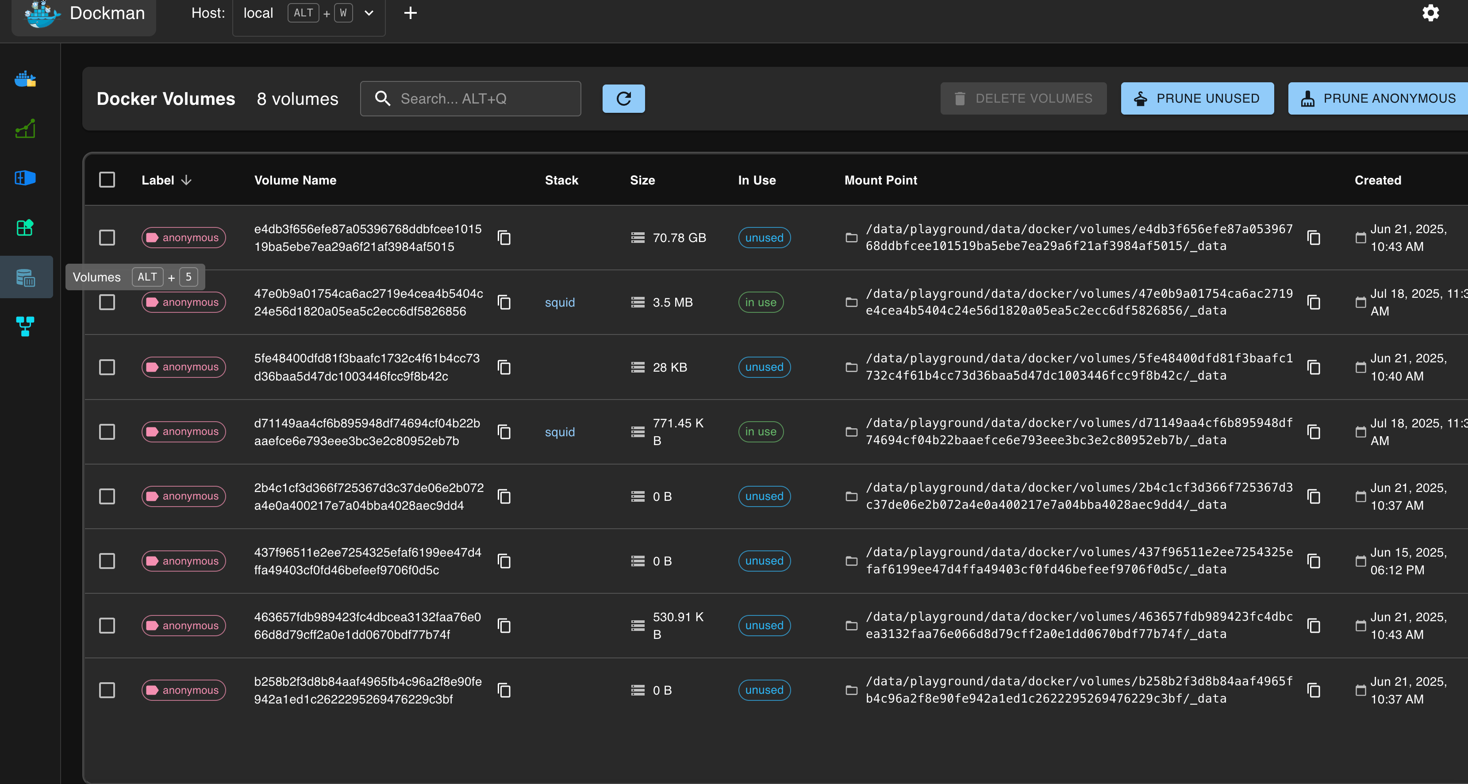
Task: Click the Delete Volumes button
Action: 1023,99
